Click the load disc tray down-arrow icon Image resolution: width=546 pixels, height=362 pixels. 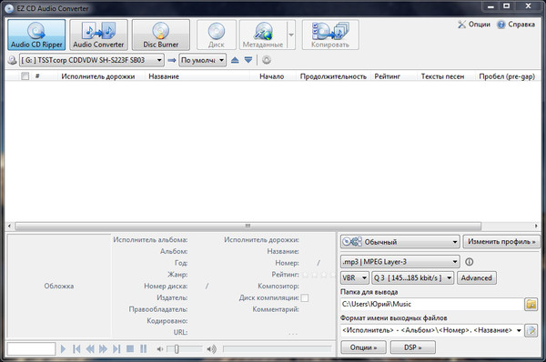pyautogui.click(x=248, y=60)
